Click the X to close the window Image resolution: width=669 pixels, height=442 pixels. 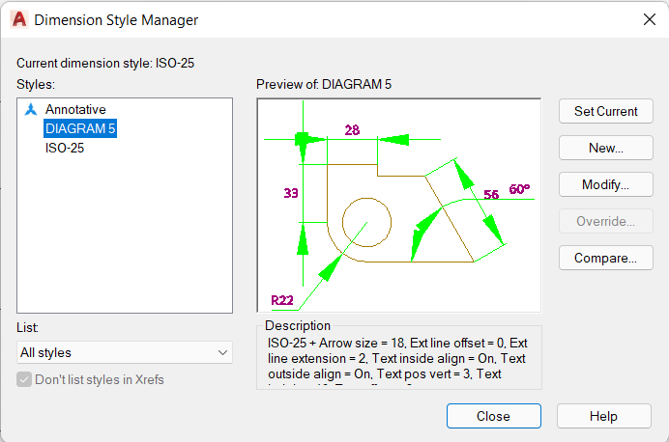click(x=650, y=19)
